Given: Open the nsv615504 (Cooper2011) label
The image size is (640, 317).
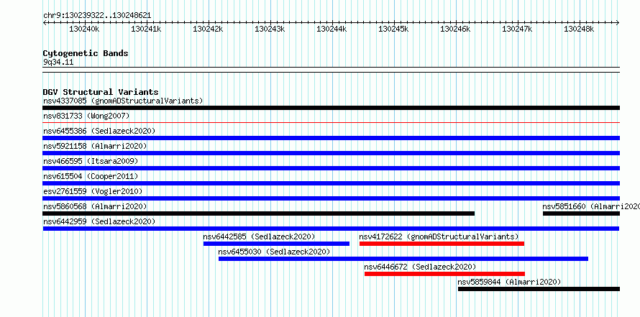Looking at the screenshot, I should tap(91, 176).
